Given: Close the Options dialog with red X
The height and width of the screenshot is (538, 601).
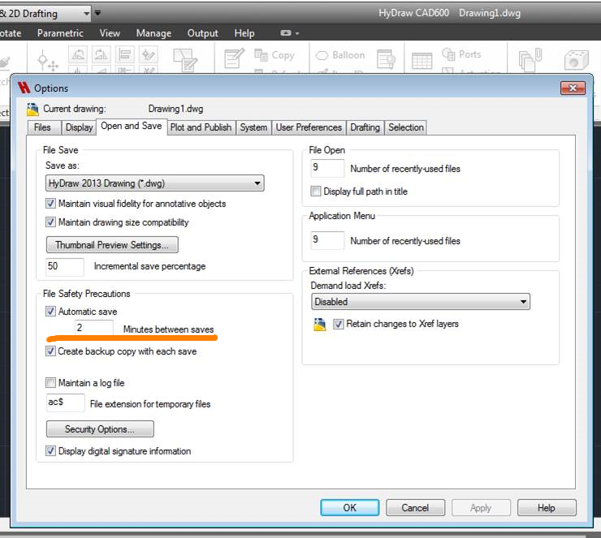Looking at the screenshot, I should coord(573,88).
